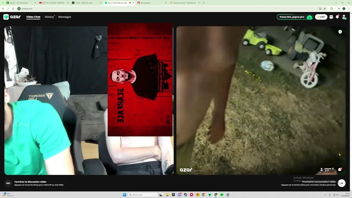Viewport: 352px width, 198px height.
Task: Close the Azar browser tab
Action: pyautogui.click(x=133, y=3)
